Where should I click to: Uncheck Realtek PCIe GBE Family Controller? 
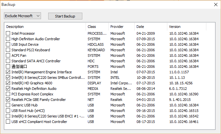8,100
